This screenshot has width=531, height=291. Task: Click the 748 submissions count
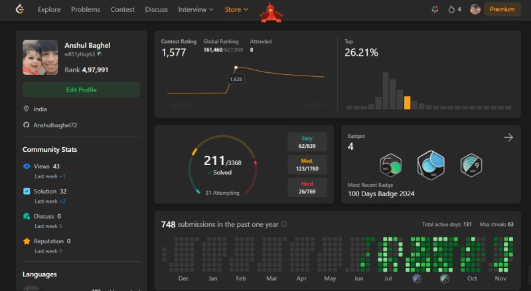coord(168,224)
